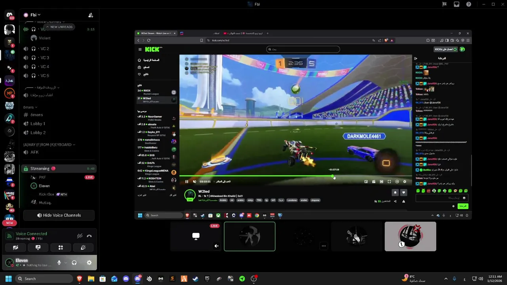Image resolution: width=507 pixels, height=285 pixels.
Task: Open the Streaming voice channel
Action: pos(59,169)
